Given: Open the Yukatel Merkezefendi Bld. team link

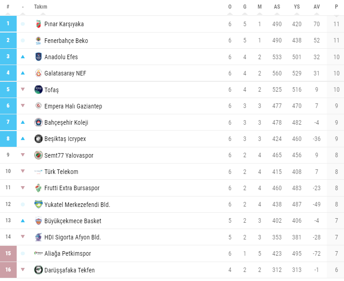Looking at the screenshot, I should click(77, 205).
